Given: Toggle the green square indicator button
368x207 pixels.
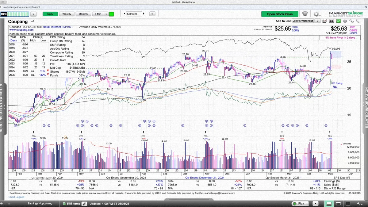Looking at the screenshot, I should [x=111, y=14].
